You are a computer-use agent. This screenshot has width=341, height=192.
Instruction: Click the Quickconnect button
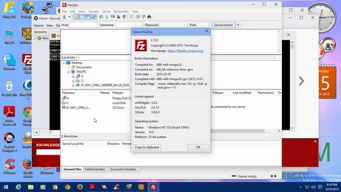point(223,25)
